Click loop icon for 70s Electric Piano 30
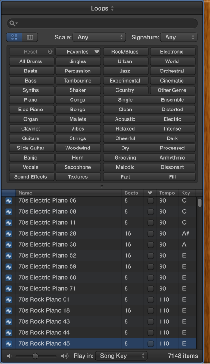Image resolution: width=210 pixels, height=364 pixels. click(9, 245)
